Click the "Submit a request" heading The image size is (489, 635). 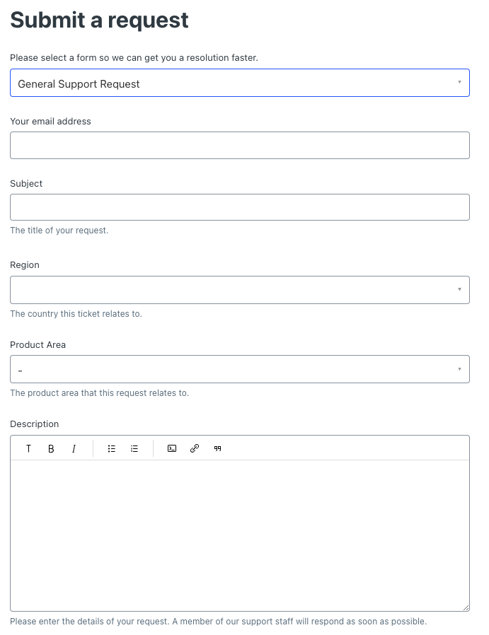[x=99, y=20]
